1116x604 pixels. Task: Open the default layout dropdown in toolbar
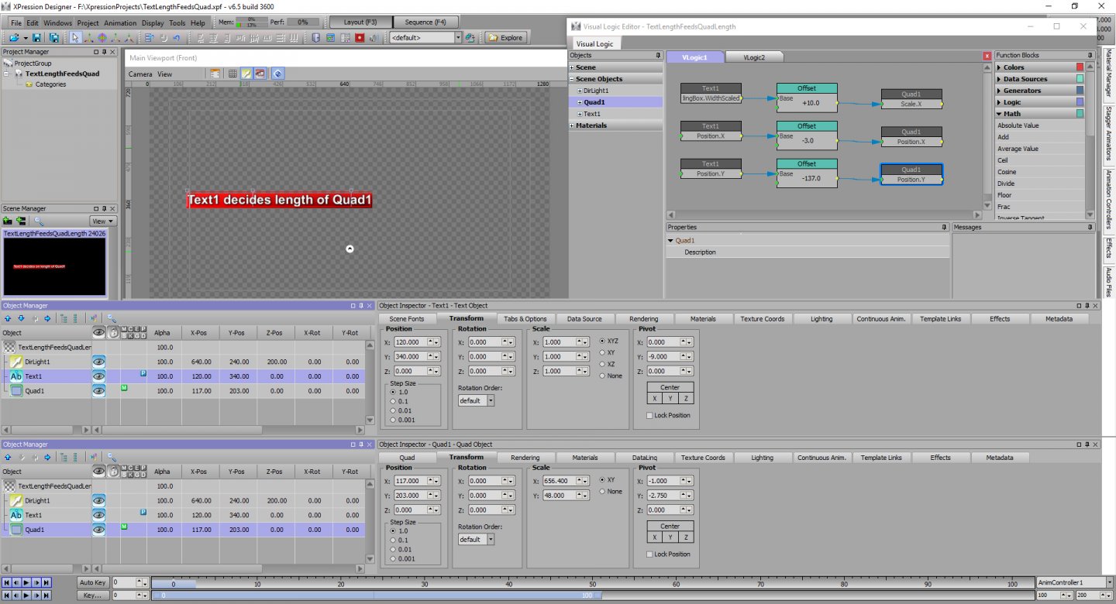click(458, 37)
